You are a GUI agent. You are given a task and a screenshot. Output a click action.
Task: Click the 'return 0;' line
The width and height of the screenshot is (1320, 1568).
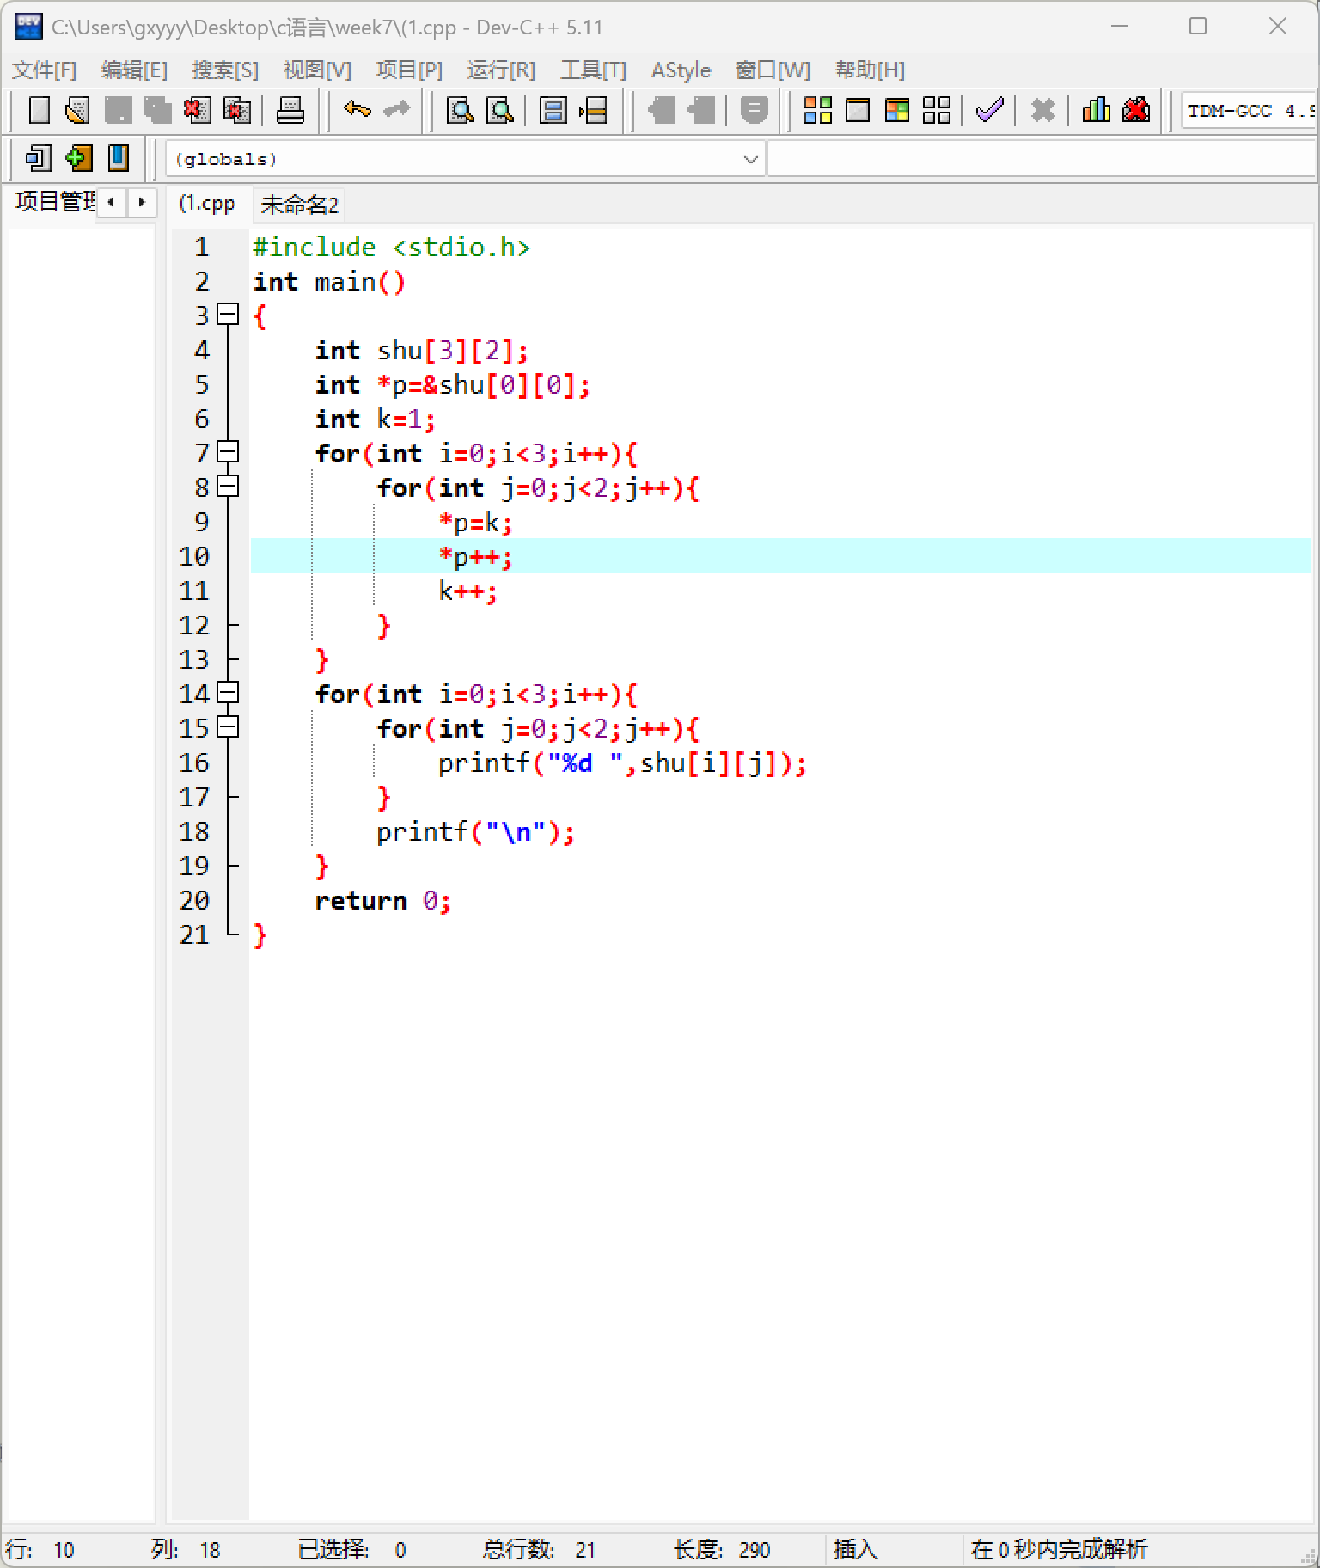pyautogui.click(x=382, y=900)
